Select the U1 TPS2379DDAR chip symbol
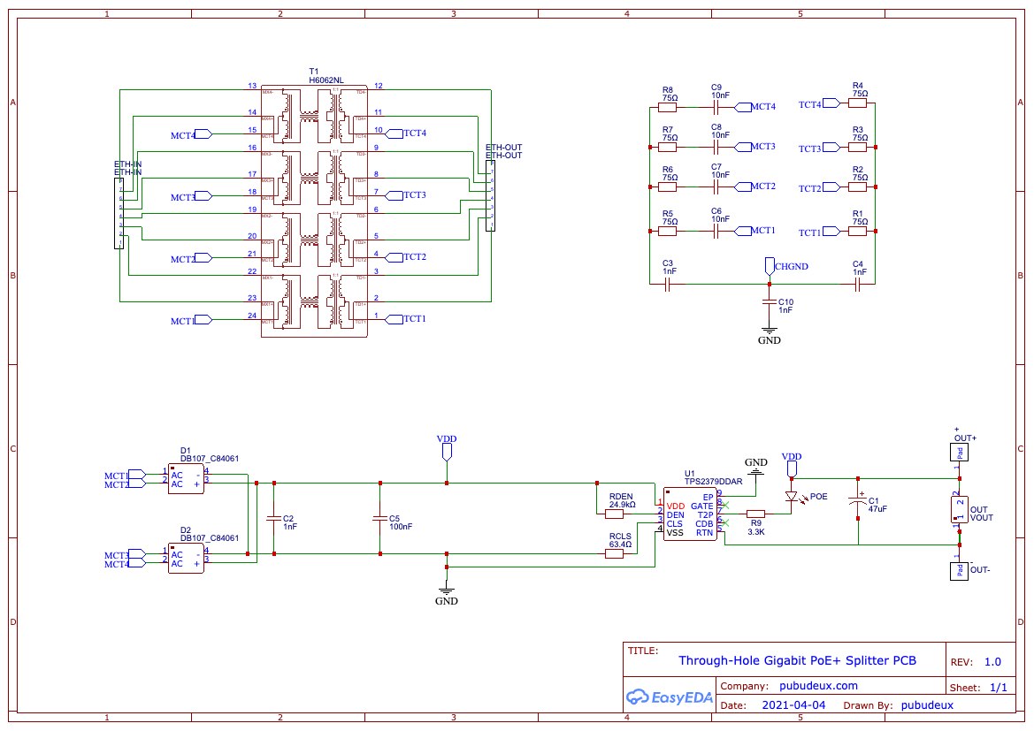The image size is (1034, 731). (690, 514)
